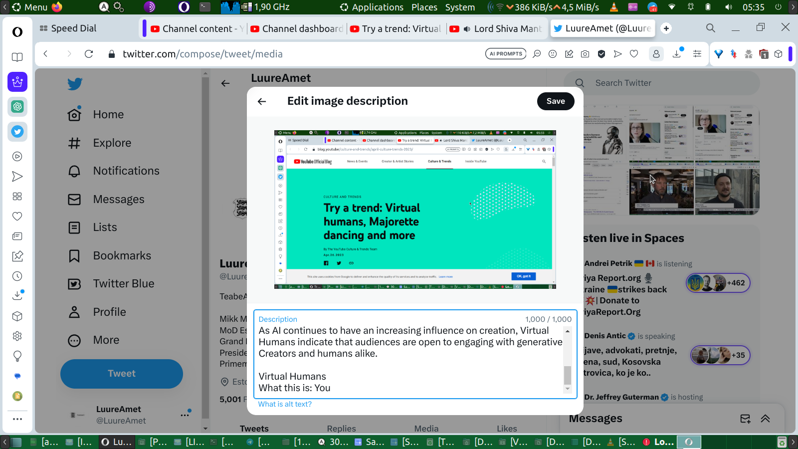Open ChatGPT in the Opera sidebar

pyautogui.click(x=17, y=107)
